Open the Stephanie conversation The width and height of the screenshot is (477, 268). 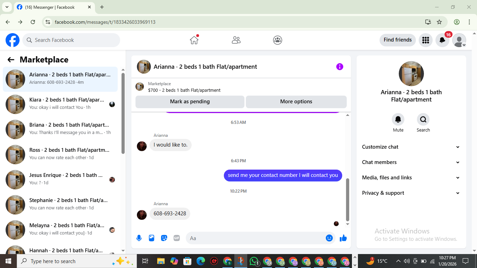click(60, 205)
